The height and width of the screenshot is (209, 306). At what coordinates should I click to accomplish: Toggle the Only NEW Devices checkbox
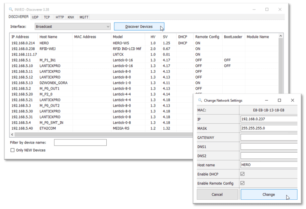click(x=13, y=150)
